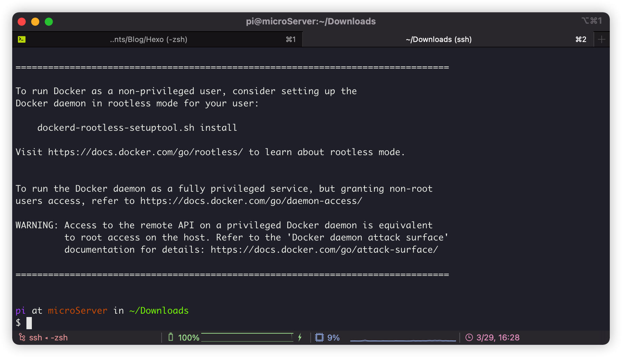Click the window title pi@microServer:~/Downloads
622x357 pixels.
[x=311, y=21]
